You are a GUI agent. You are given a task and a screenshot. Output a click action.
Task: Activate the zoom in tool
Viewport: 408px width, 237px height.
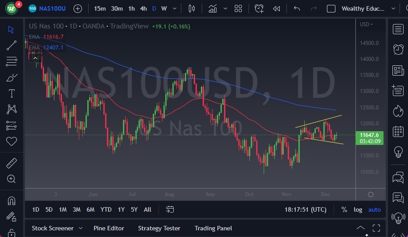point(11,179)
